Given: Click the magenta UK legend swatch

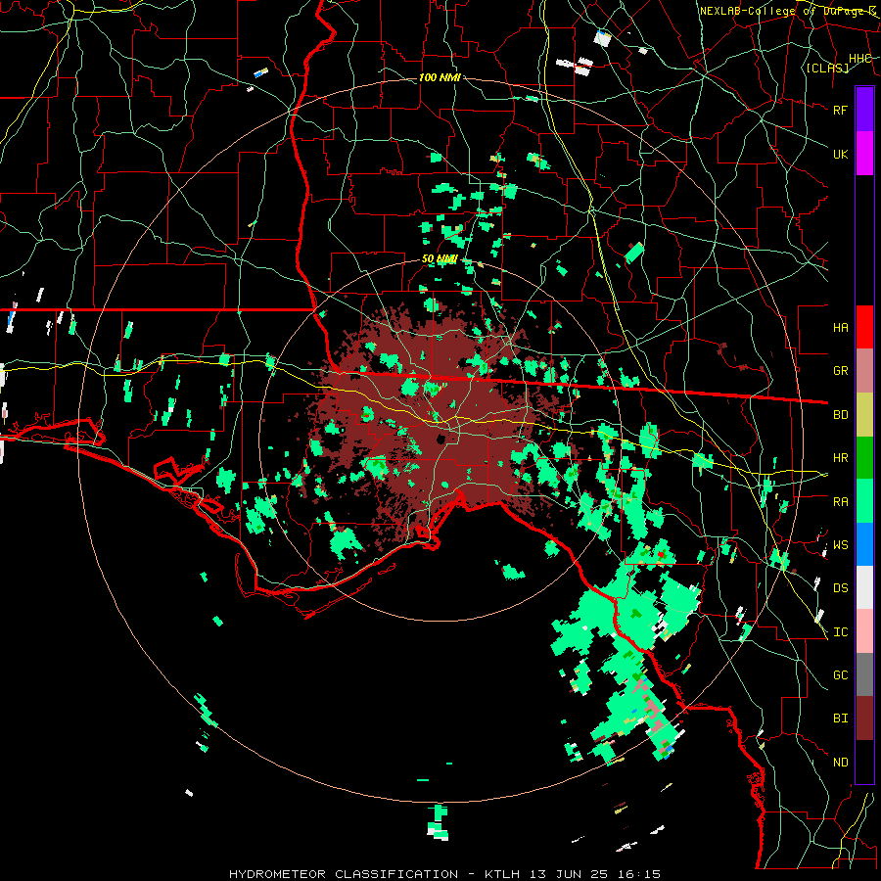Looking at the screenshot, I should click(864, 154).
